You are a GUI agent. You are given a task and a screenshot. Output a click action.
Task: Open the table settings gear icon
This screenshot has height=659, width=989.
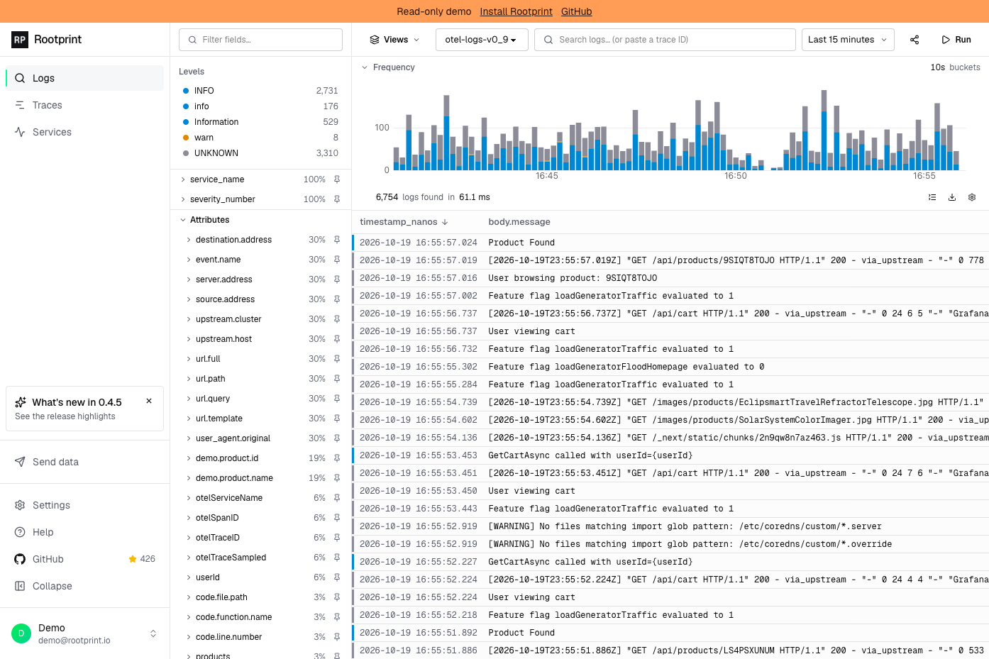pos(972,197)
